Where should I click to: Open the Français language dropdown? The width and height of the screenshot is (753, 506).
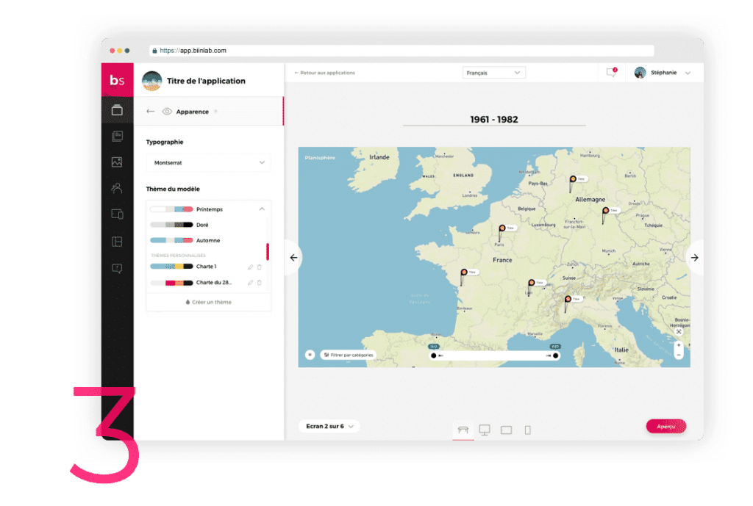point(493,73)
